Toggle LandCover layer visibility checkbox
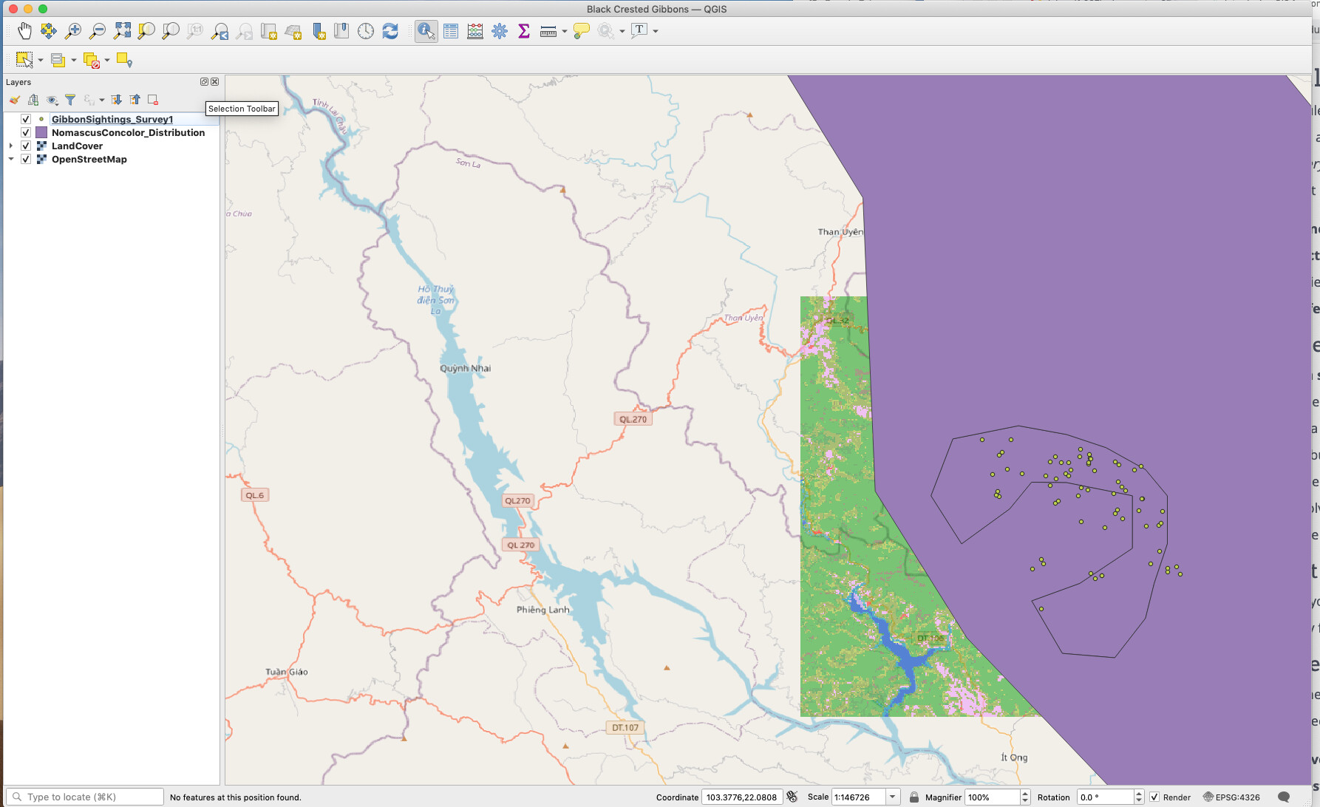Screen dimensions: 1320x807 tap(26, 146)
